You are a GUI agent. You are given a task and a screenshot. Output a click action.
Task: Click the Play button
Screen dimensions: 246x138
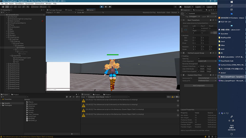pos(101,7)
